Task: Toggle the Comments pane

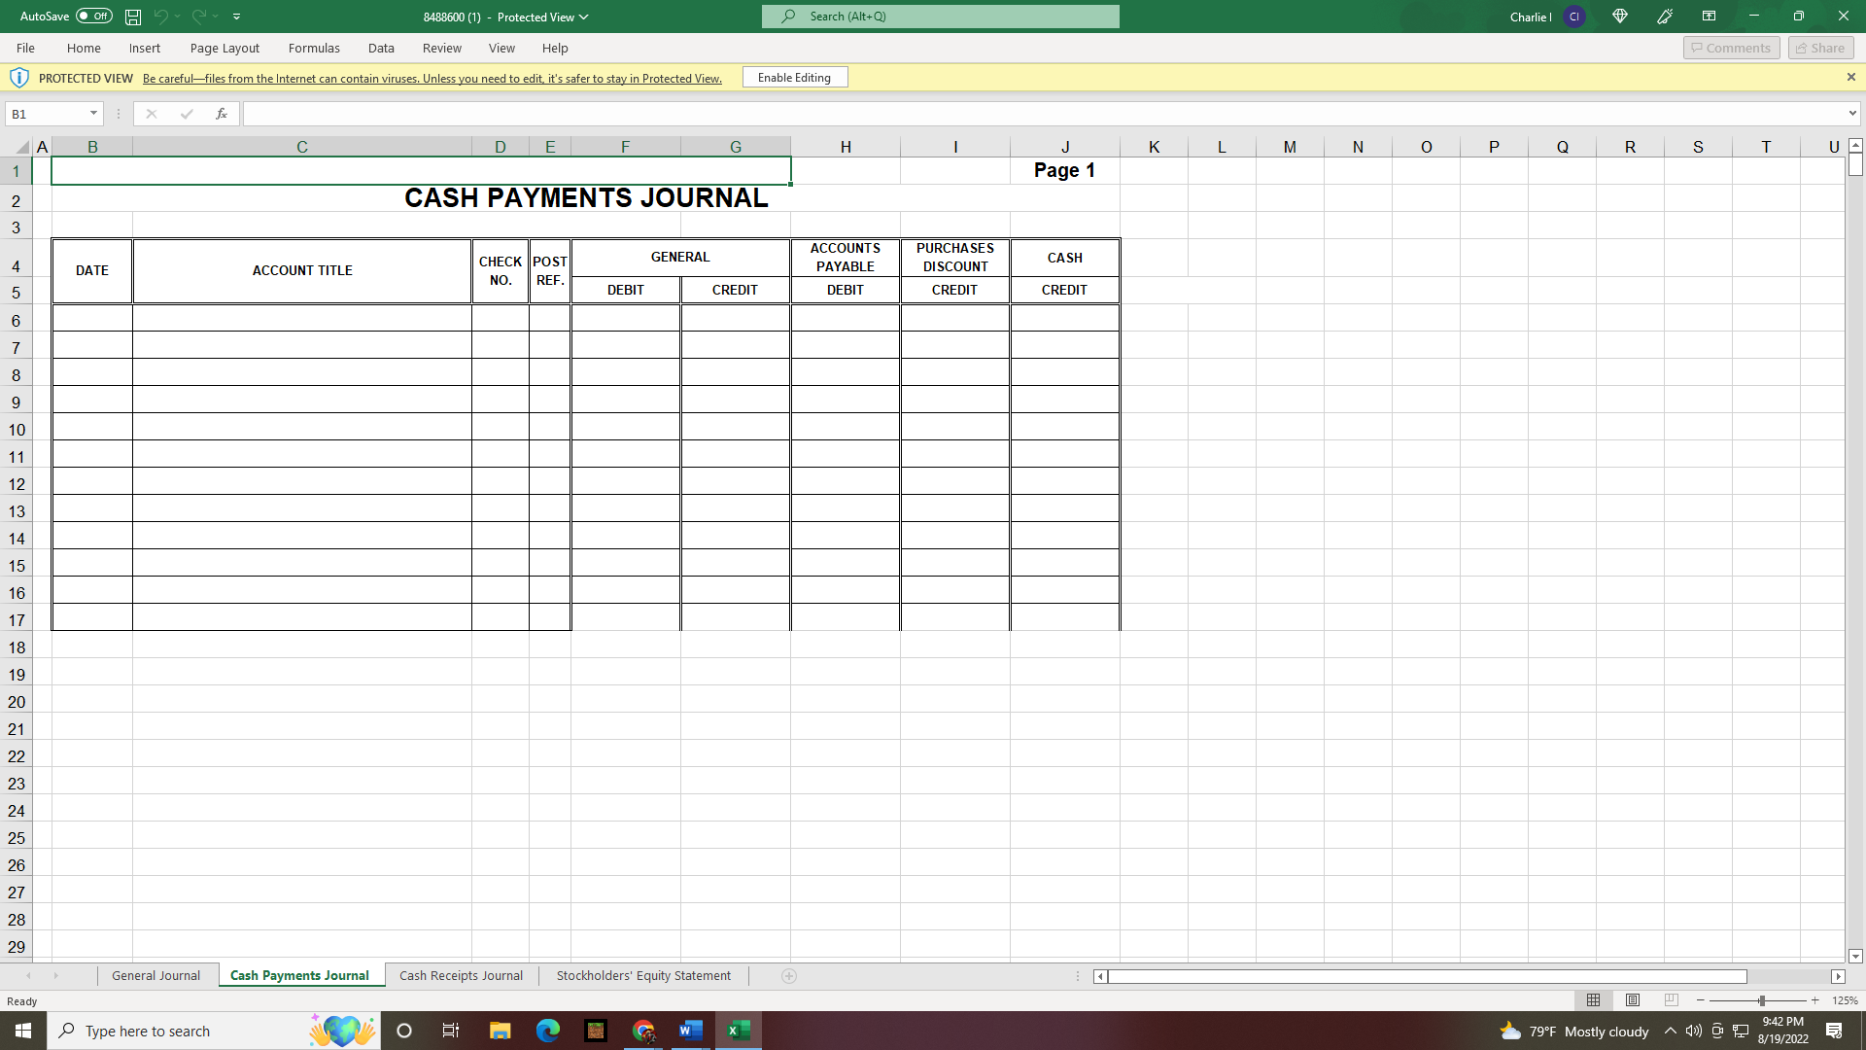Action: click(x=1731, y=47)
